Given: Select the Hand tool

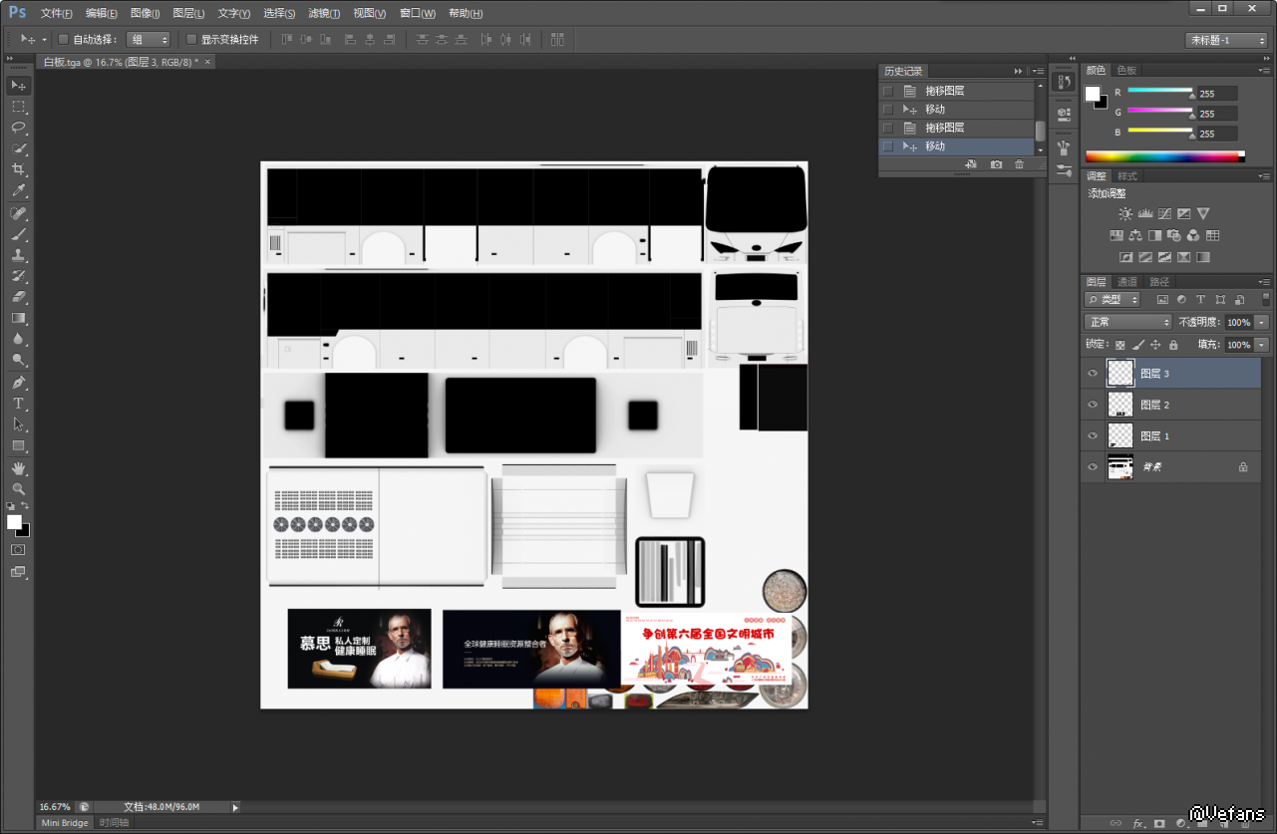Looking at the screenshot, I should pyautogui.click(x=18, y=467).
